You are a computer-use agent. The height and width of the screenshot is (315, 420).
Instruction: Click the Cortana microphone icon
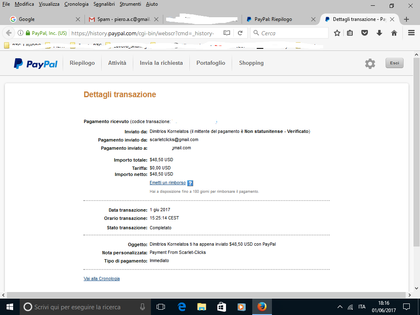142,307
